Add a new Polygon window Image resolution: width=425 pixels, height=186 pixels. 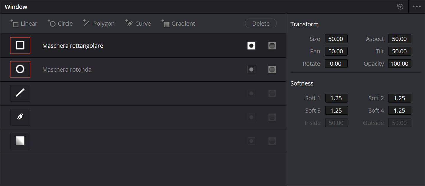[x=99, y=24]
